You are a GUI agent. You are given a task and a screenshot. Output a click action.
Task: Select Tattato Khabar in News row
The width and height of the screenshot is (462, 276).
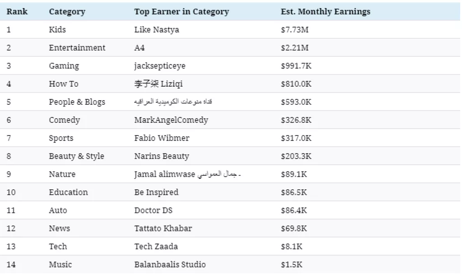pos(163,228)
